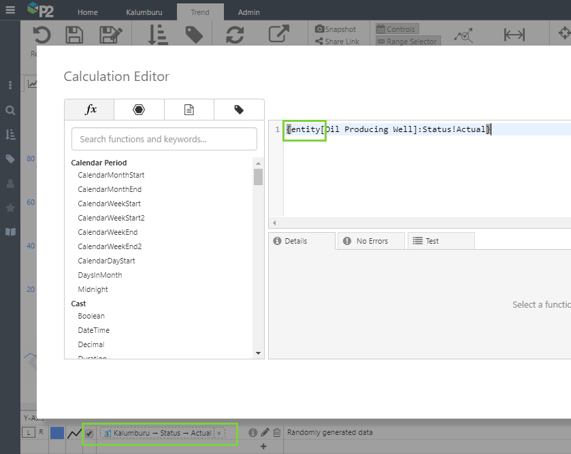Select the L axis toggle
Viewport: 571px width, 454px height.
(x=30, y=432)
